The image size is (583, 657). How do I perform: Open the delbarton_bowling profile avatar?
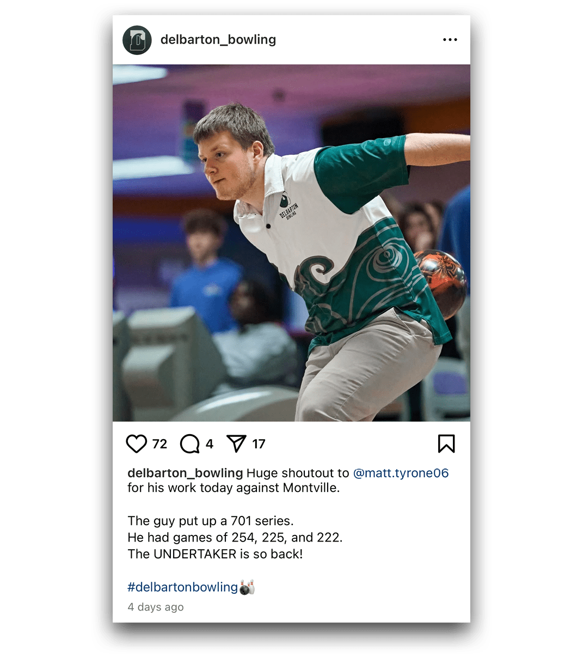(137, 40)
